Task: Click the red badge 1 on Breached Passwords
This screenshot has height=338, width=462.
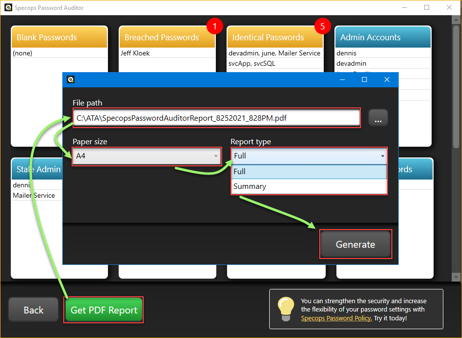Action: (x=214, y=26)
